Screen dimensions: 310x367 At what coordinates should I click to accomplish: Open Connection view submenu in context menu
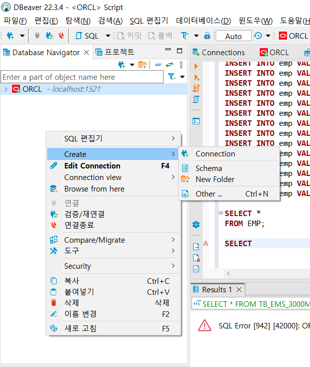tap(114, 177)
